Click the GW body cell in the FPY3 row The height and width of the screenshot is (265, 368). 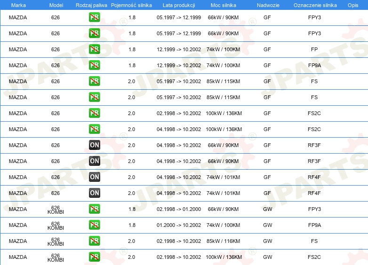click(x=268, y=209)
